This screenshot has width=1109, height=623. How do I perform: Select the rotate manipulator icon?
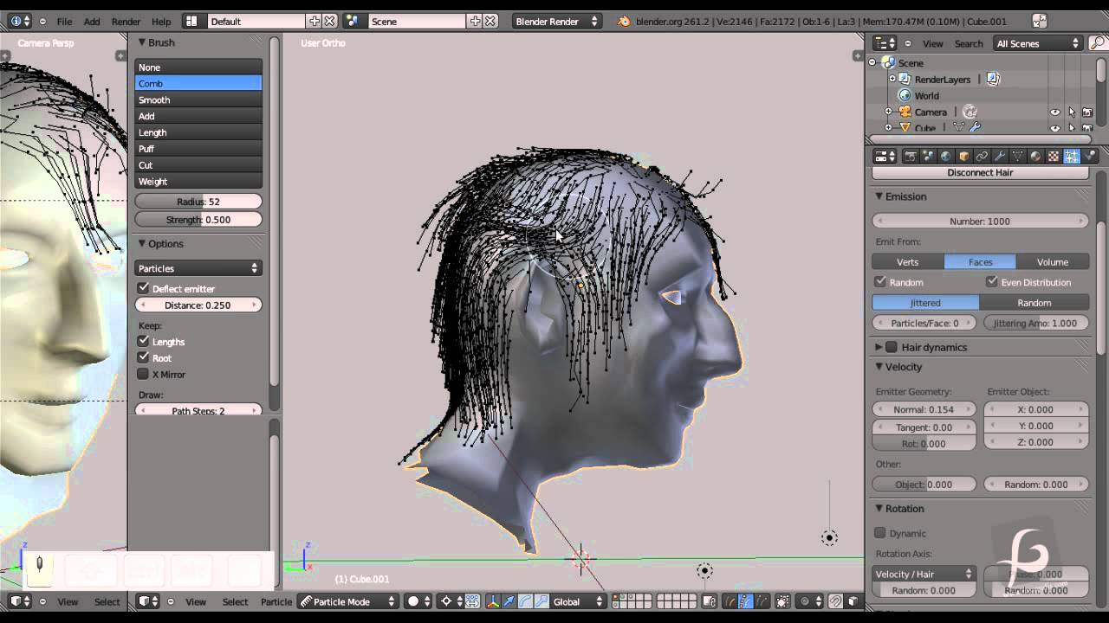coord(525,601)
